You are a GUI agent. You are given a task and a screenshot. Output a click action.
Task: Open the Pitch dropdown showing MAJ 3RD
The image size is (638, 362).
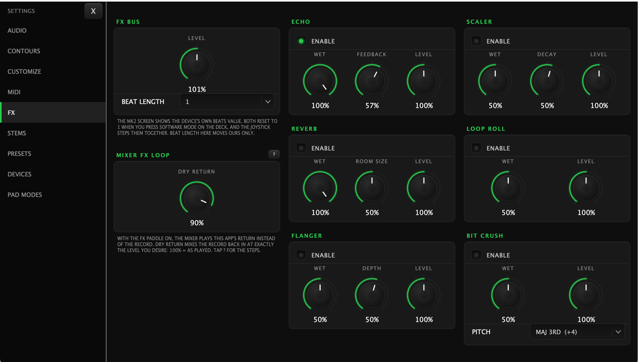577,332
